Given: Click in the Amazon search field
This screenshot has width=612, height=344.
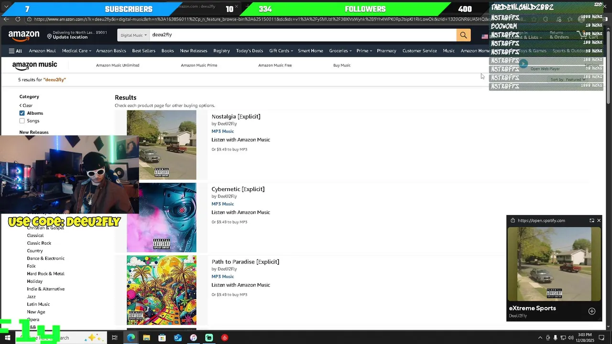Looking at the screenshot, I should (x=303, y=35).
